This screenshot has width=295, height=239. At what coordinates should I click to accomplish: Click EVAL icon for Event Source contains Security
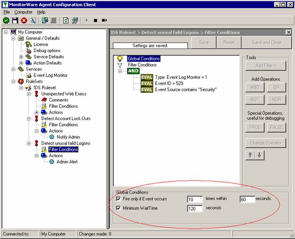(x=147, y=89)
